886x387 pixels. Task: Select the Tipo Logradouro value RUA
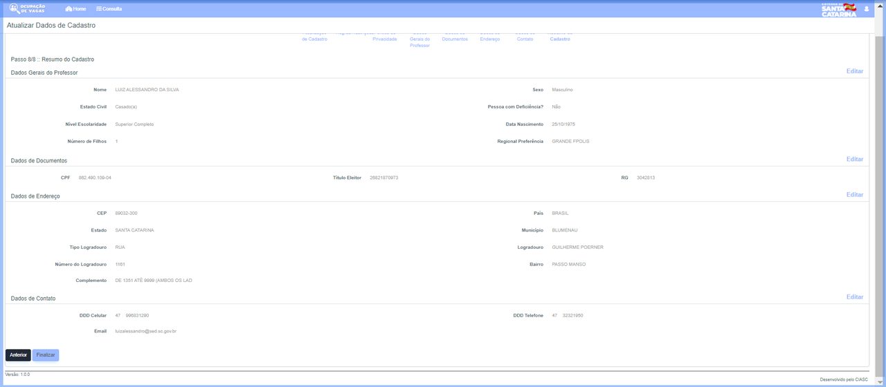(120, 247)
